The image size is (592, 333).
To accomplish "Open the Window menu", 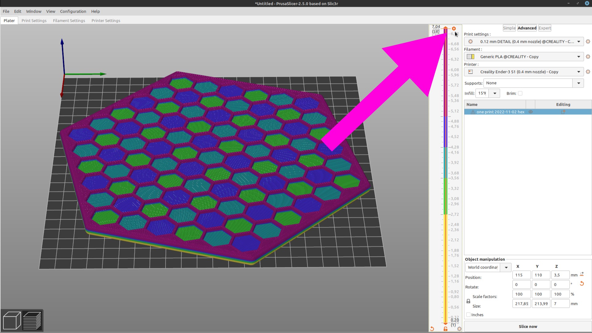I will coord(34,11).
